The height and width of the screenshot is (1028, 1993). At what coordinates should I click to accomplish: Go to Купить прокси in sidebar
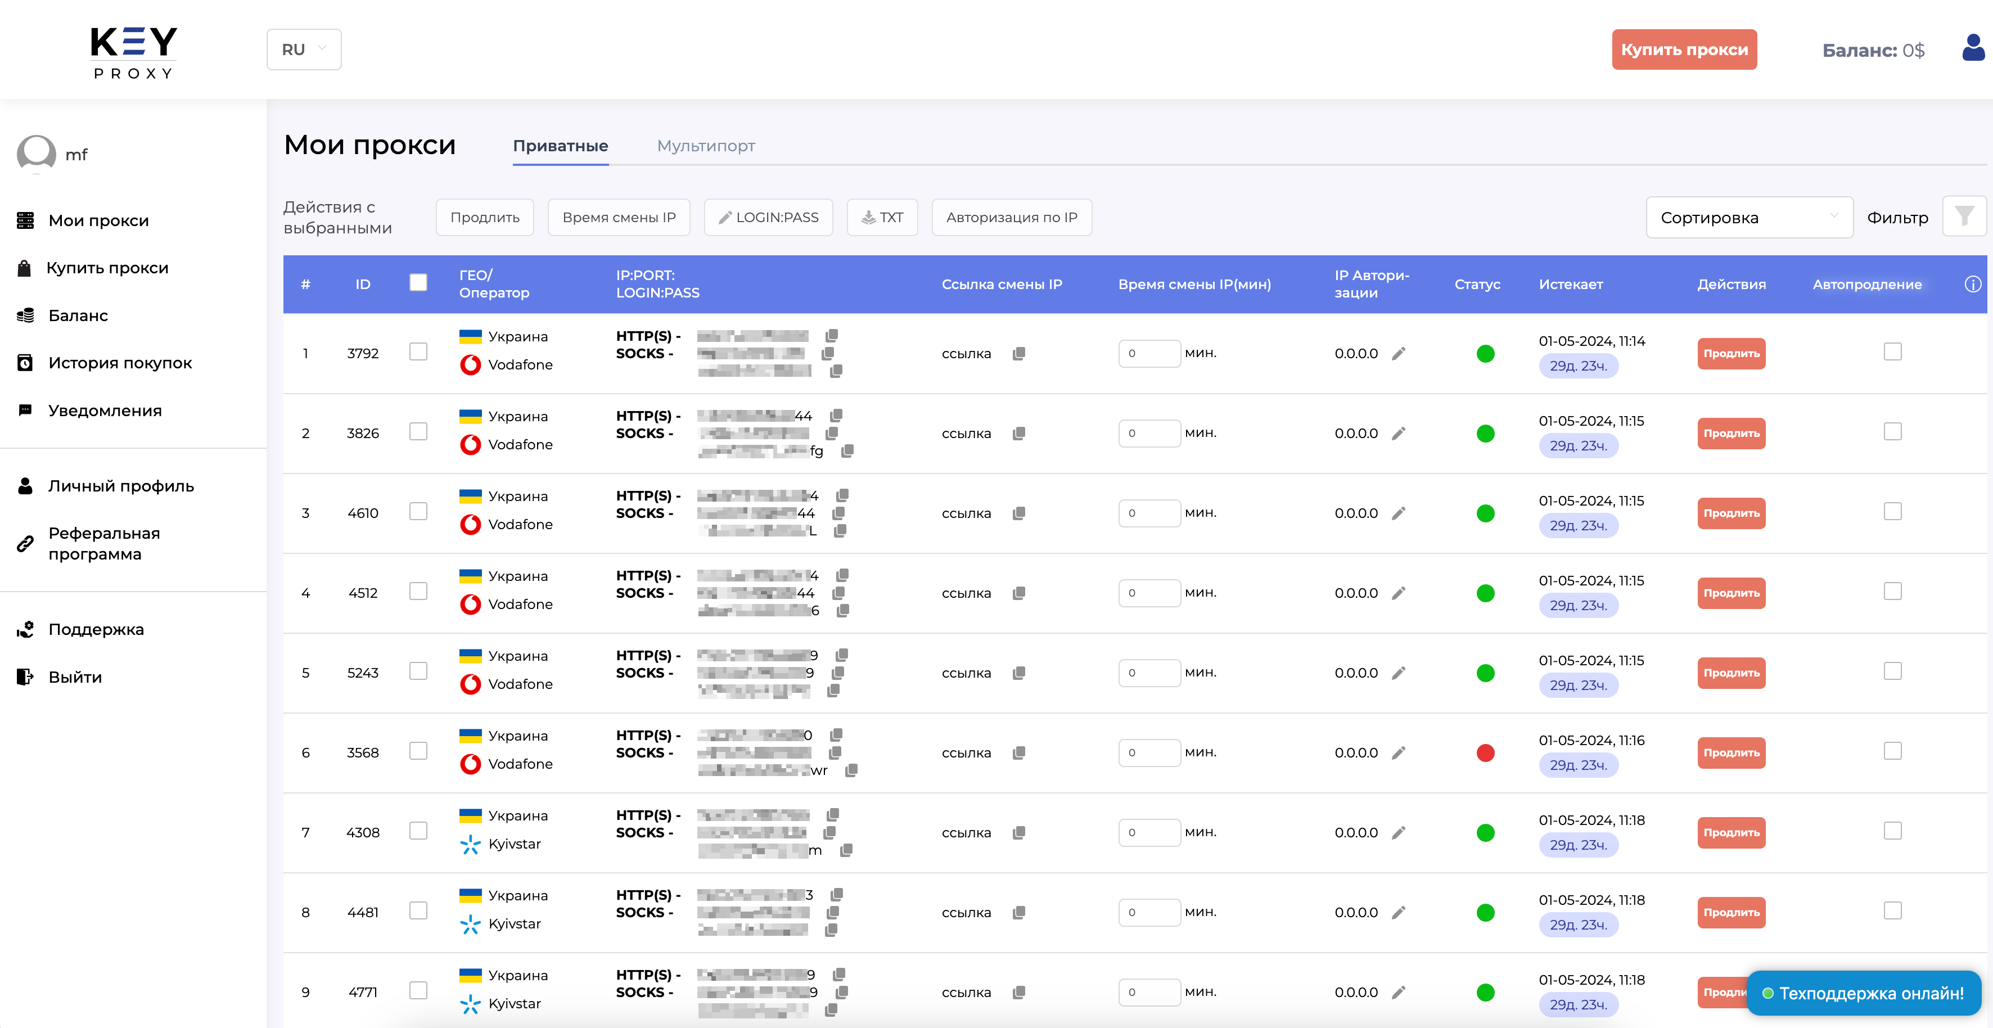coord(107,268)
